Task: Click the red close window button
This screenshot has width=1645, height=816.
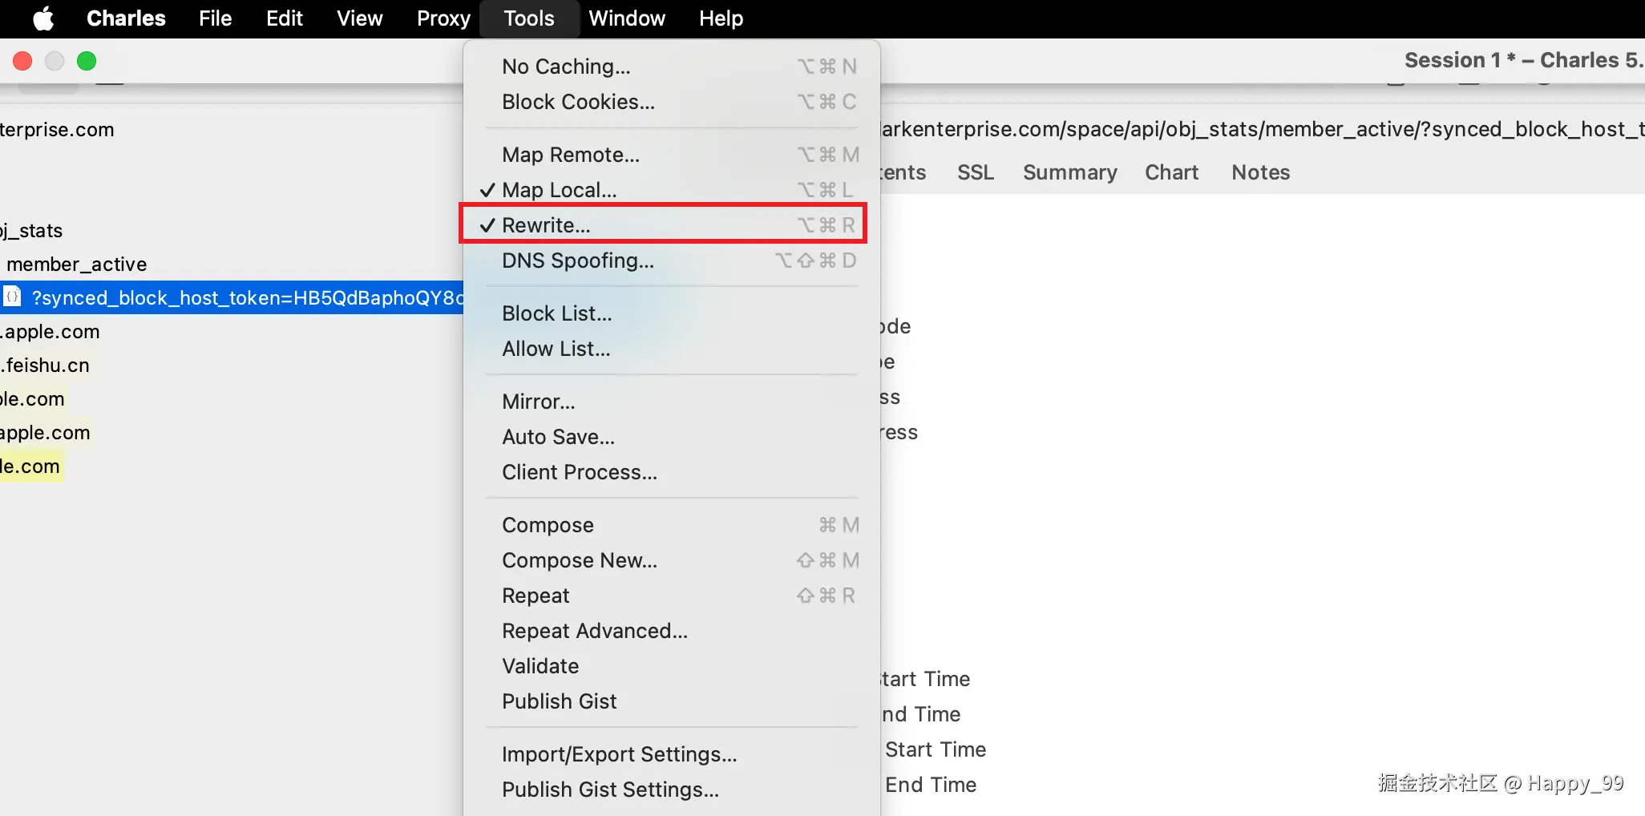Action: coord(22,61)
